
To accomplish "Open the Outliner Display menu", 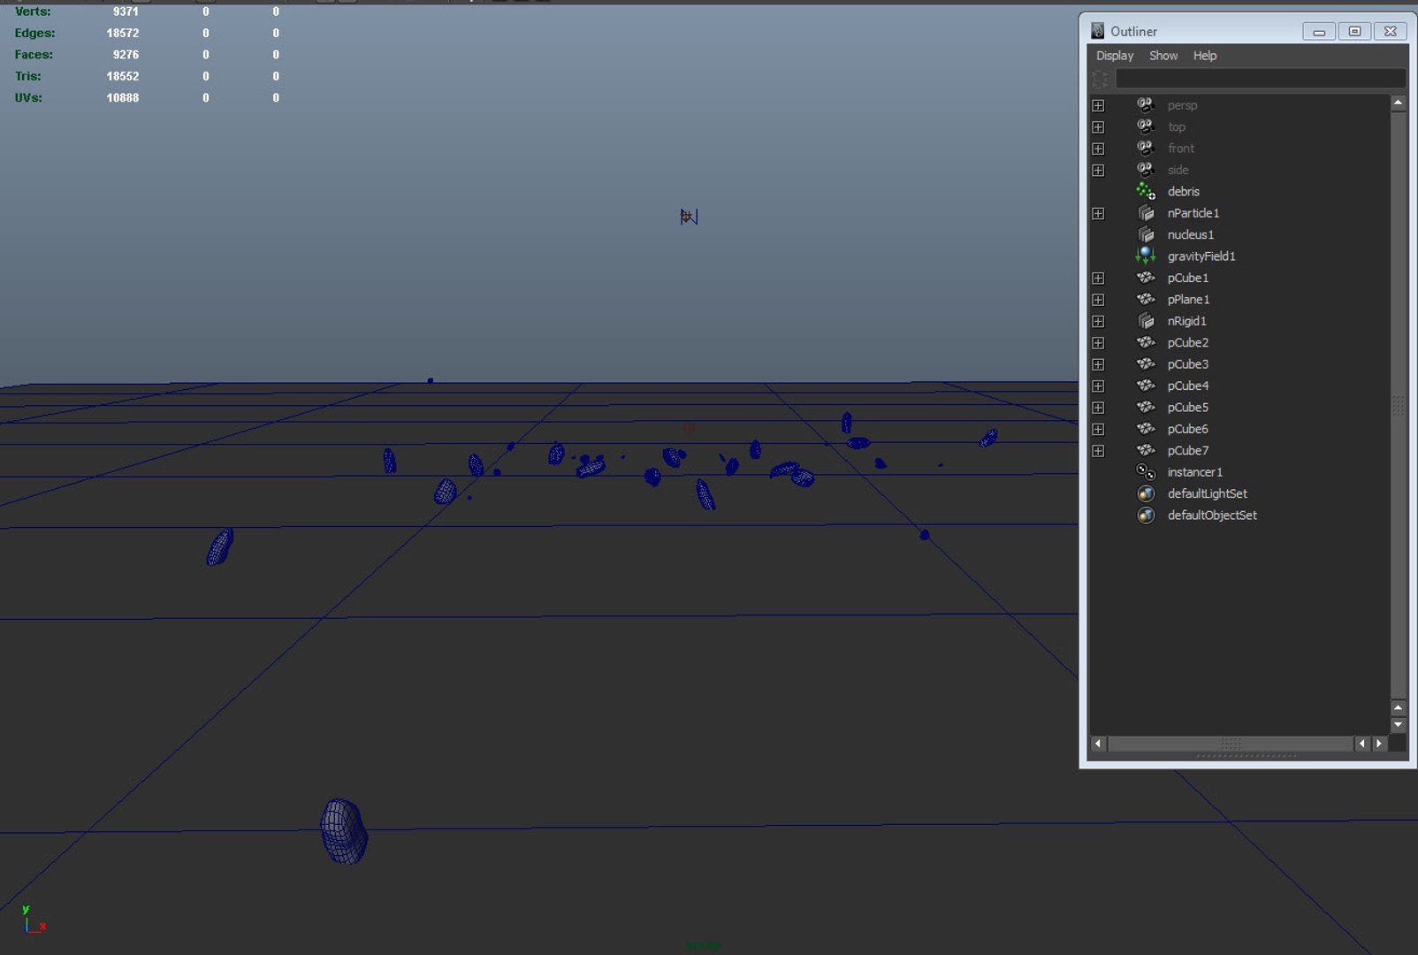I will [1115, 56].
